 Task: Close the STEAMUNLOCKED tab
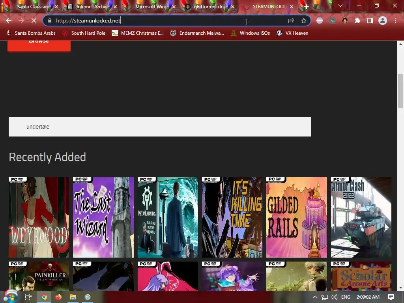point(292,7)
